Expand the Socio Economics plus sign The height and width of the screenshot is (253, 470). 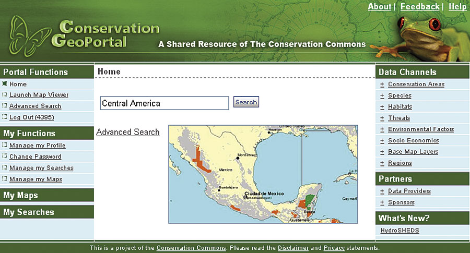tap(382, 141)
